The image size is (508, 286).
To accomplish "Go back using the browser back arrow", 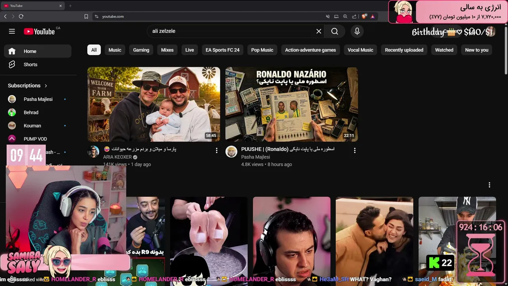I will [x=5, y=16].
